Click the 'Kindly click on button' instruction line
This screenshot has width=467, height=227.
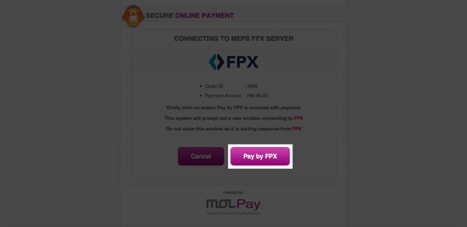tap(234, 108)
